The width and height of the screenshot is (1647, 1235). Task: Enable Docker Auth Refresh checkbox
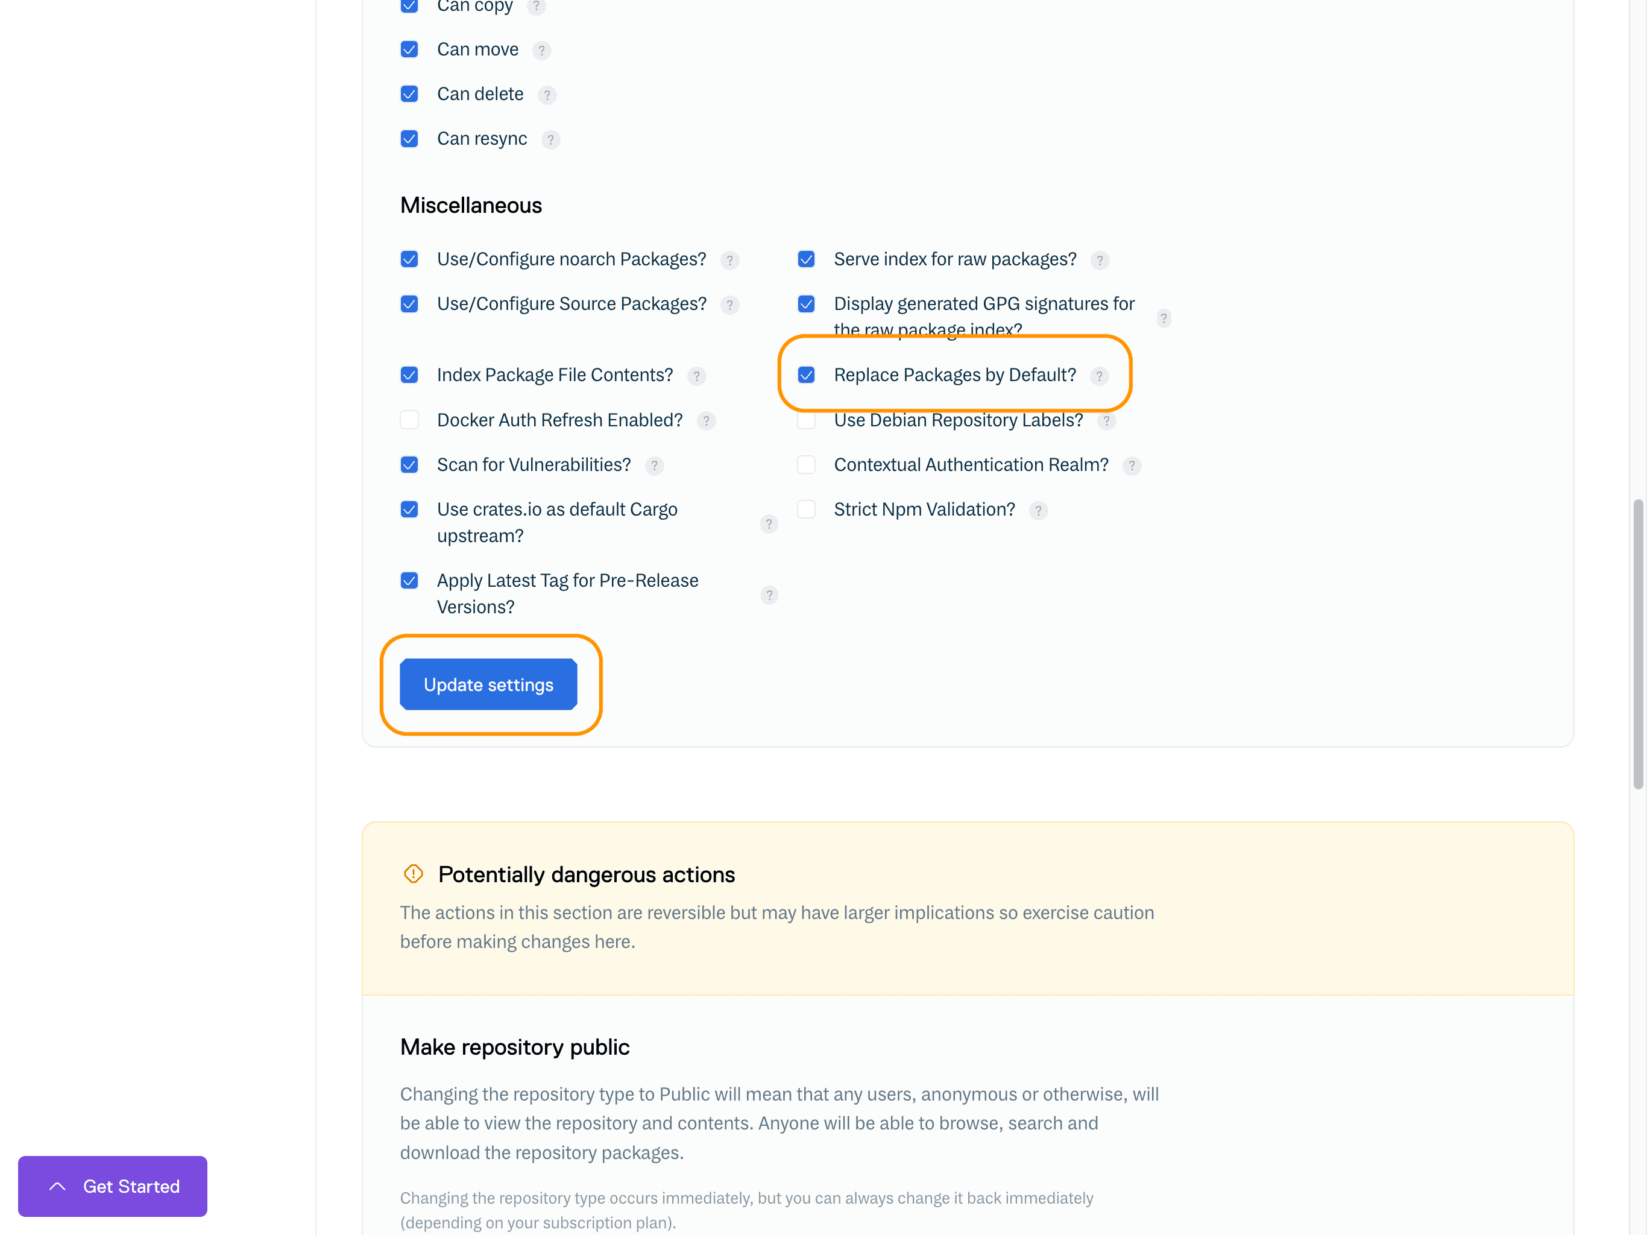coord(409,420)
